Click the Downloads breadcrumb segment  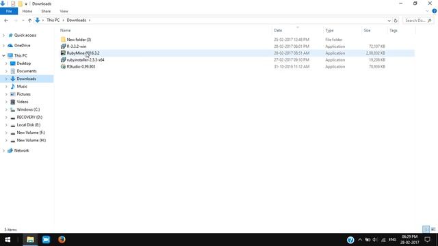[x=76, y=20]
